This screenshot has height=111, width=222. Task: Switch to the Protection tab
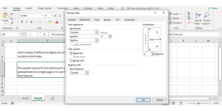point(130,20)
